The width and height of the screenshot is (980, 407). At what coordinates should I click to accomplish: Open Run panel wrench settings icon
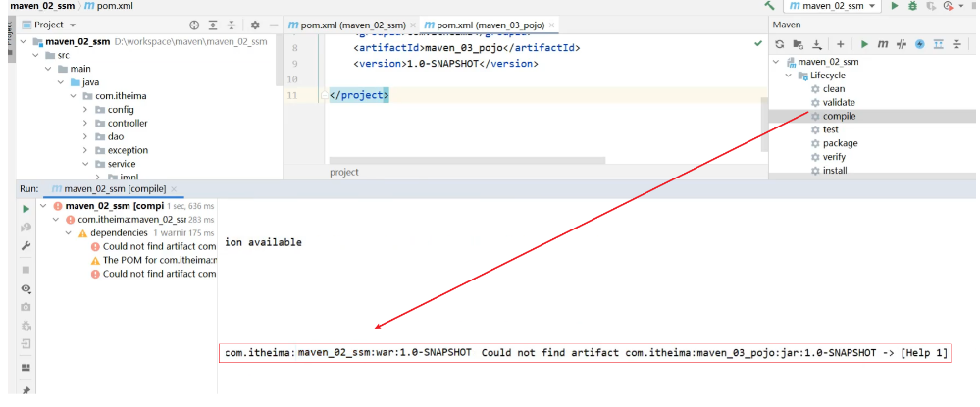(x=26, y=246)
